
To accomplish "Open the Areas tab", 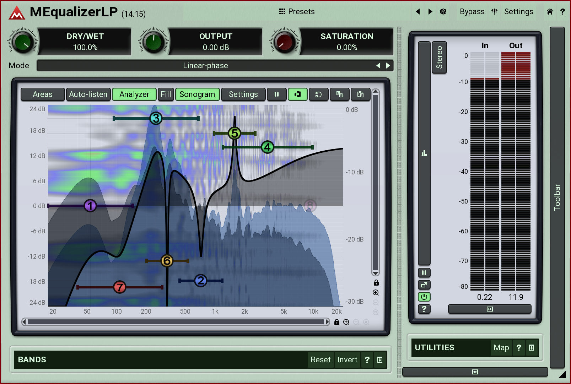I will point(43,94).
